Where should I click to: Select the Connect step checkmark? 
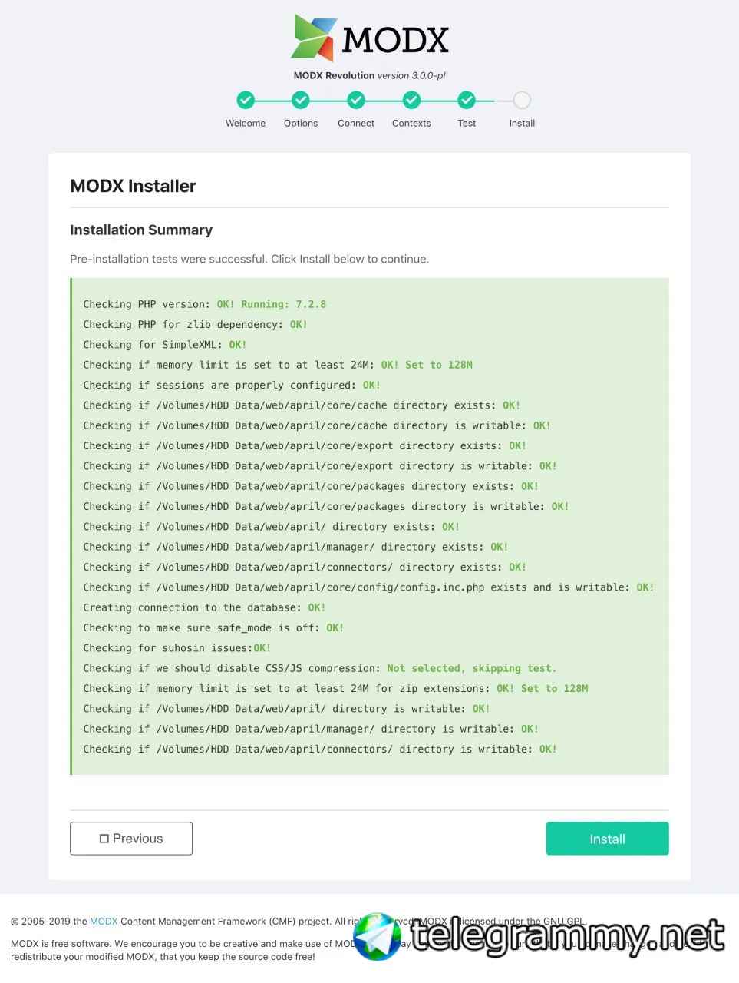point(356,100)
